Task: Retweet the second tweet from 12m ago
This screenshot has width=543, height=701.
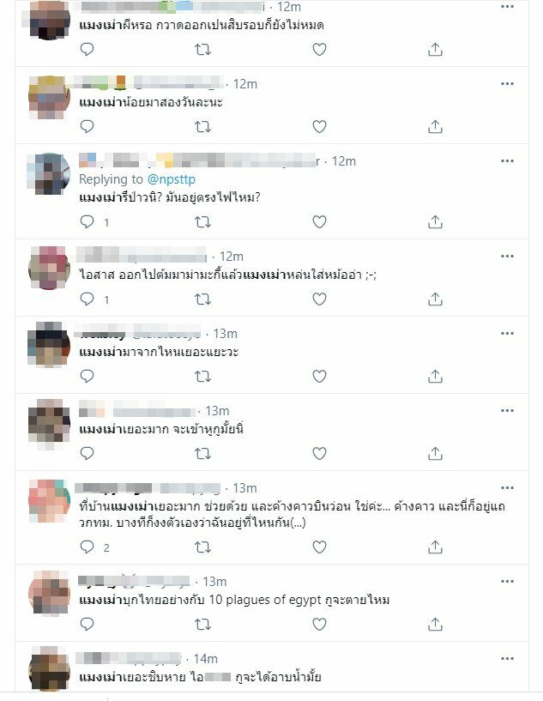Action: 203,126
